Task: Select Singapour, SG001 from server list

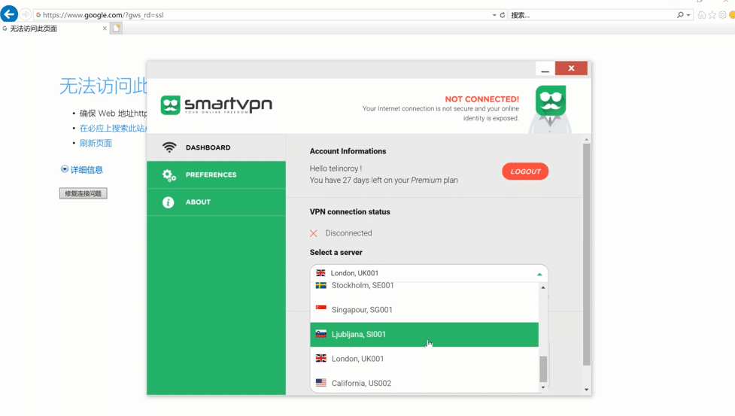Action: coord(362,310)
